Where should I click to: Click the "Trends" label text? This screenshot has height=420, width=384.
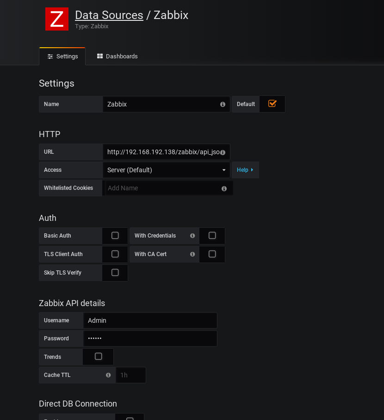click(52, 357)
